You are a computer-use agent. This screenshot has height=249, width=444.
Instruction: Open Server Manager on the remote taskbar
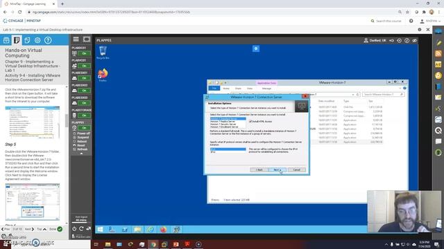click(112, 229)
